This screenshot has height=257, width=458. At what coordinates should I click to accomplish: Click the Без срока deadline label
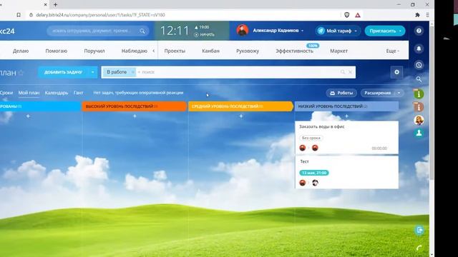coord(311,138)
